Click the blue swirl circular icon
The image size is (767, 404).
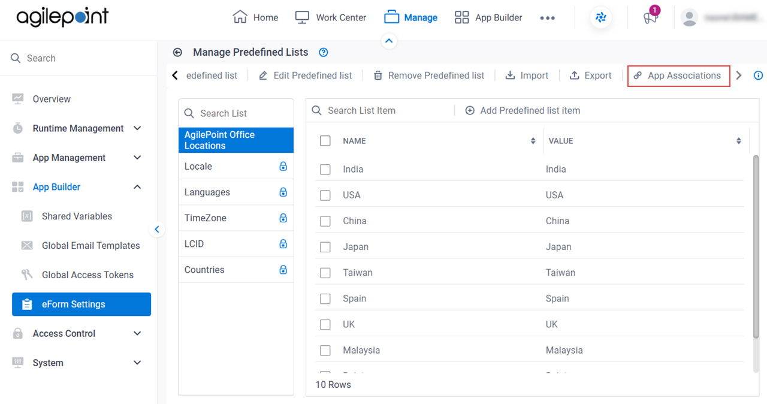tap(601, 18)
